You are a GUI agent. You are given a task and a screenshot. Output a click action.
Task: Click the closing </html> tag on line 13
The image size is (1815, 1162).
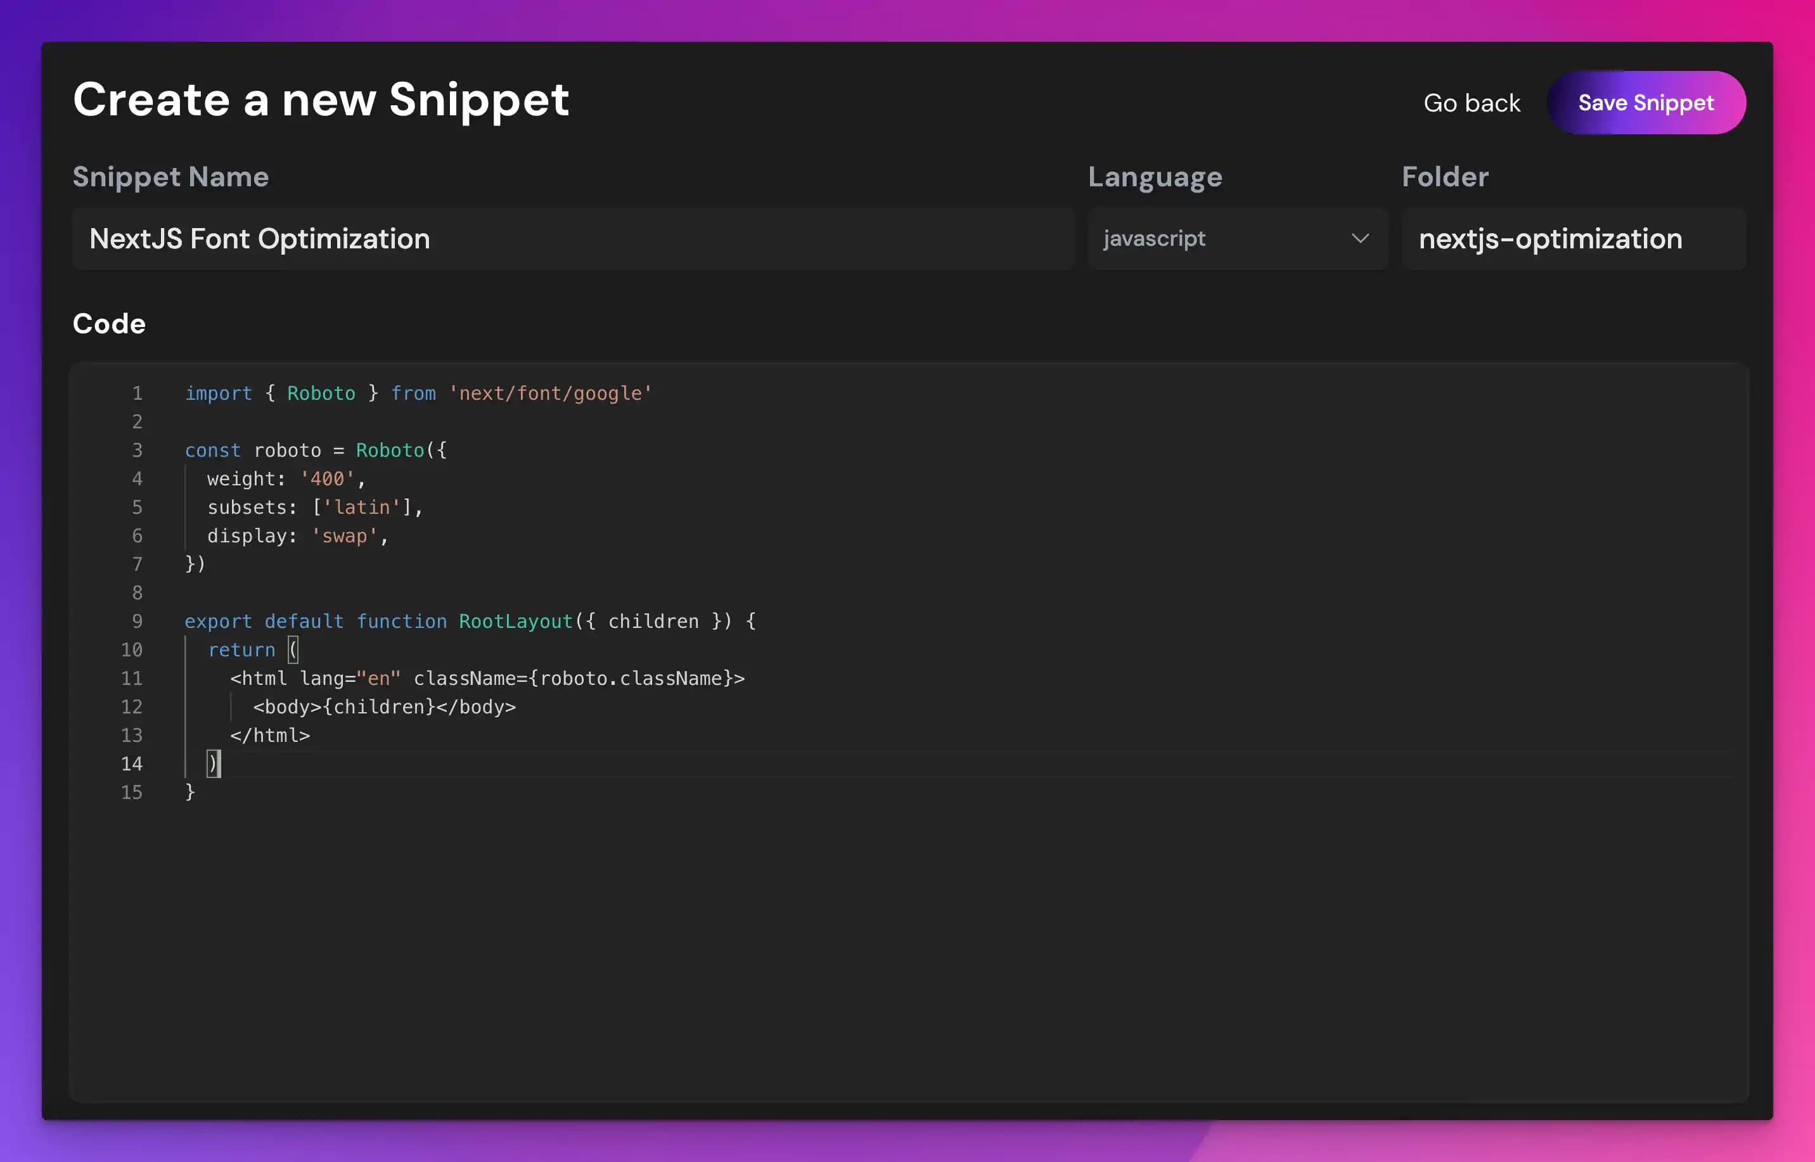(270, 735)
